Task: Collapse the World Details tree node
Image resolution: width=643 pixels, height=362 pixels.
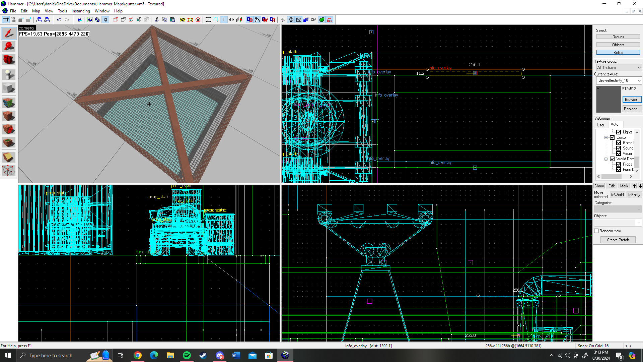Action: (x=606, y=159)
